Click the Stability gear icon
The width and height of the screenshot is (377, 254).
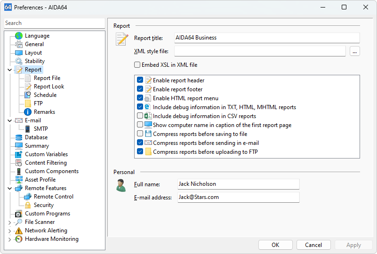coord(19,61)
